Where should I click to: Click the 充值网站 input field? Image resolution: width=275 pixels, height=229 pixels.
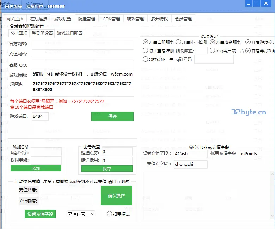point(83,54)
